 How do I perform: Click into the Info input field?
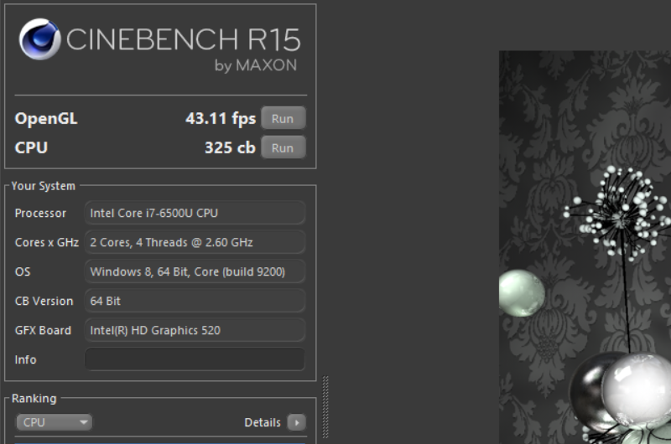coord(195,359)
